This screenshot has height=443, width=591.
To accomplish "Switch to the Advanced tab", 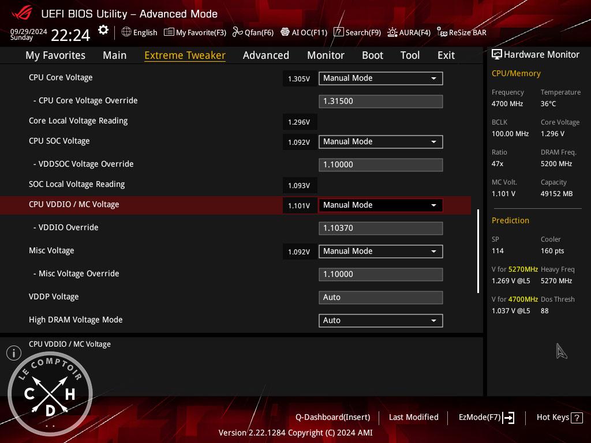I will pyautogui.click(x=265, y=55).
